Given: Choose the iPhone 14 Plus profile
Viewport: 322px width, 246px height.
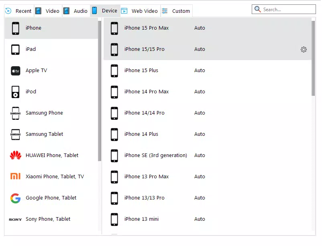Looking at the screenshot, I should tap(208, 134).
